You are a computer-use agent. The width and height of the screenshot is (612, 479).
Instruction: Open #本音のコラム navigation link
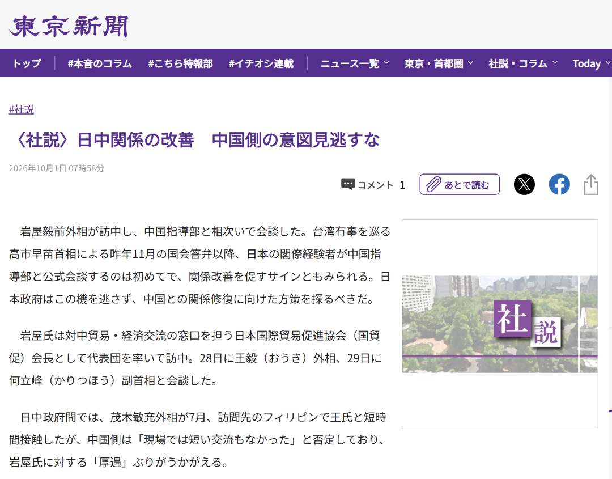click(100, 63)
